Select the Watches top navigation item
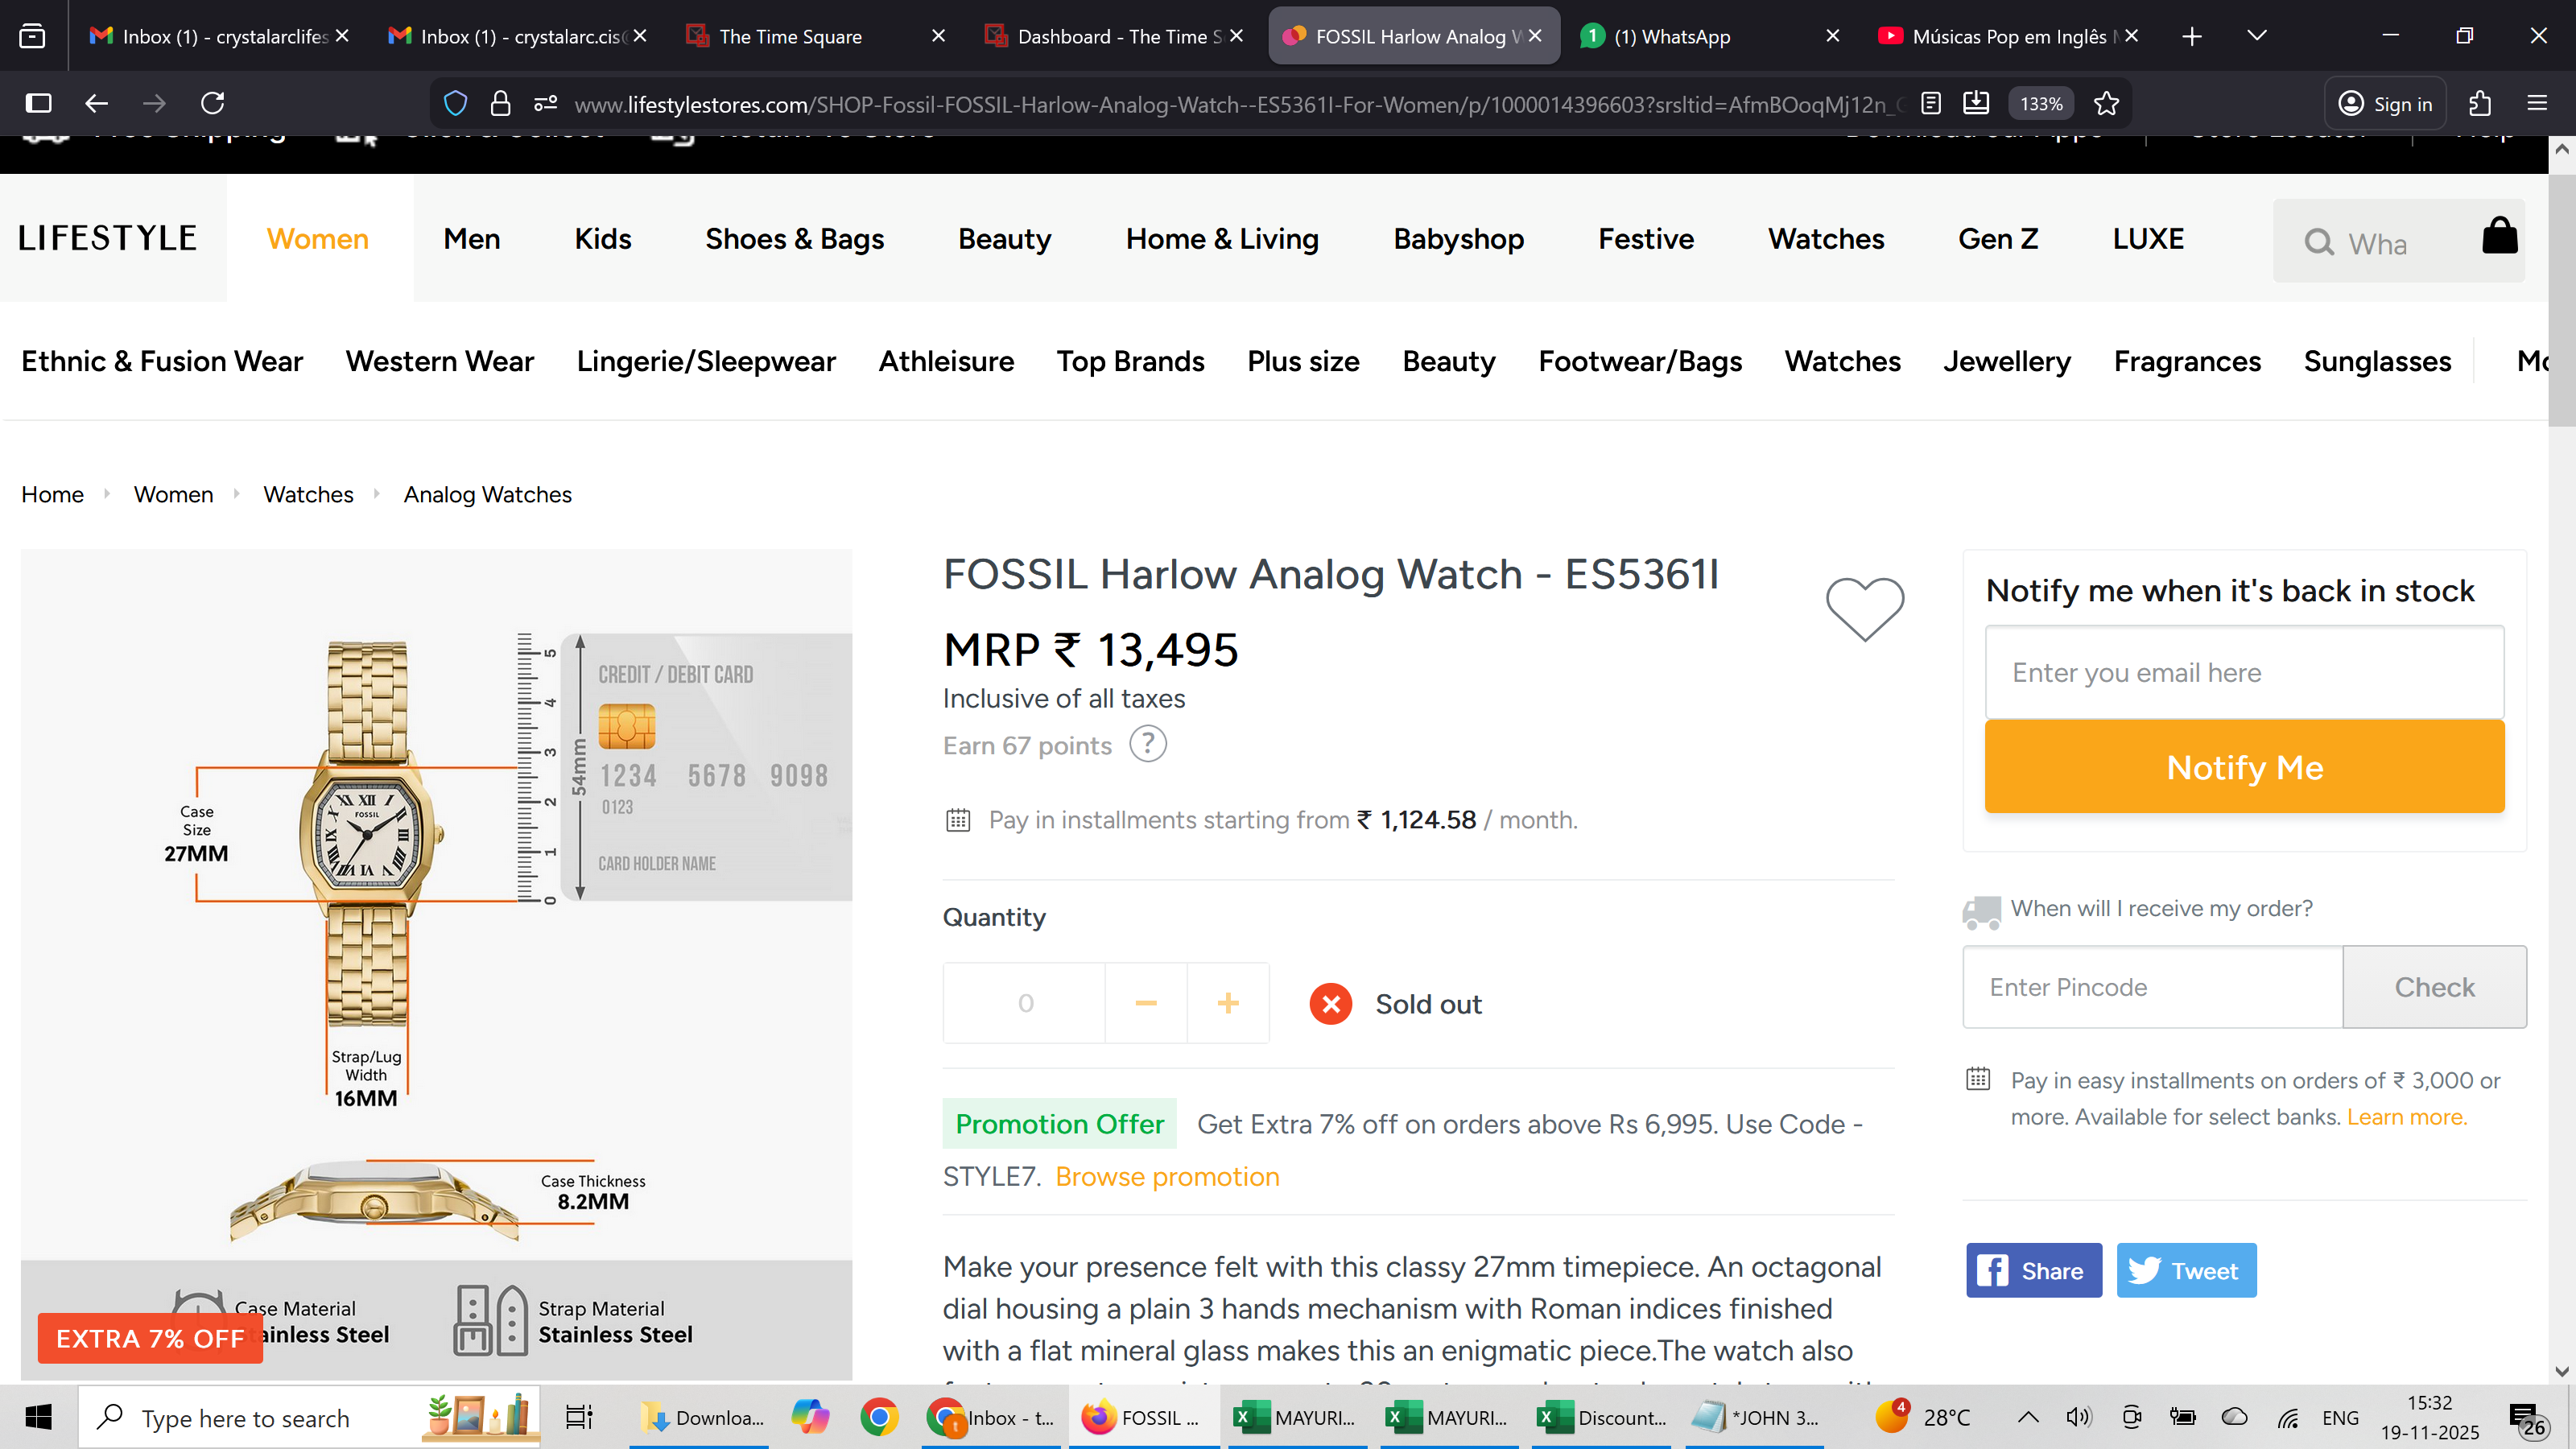The width and height of the screenshot is (2576, 1449). [1825, 239]
